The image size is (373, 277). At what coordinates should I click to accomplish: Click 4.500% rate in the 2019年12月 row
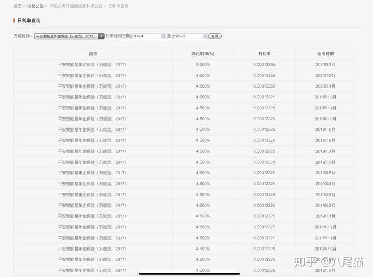tap(203, 97)
